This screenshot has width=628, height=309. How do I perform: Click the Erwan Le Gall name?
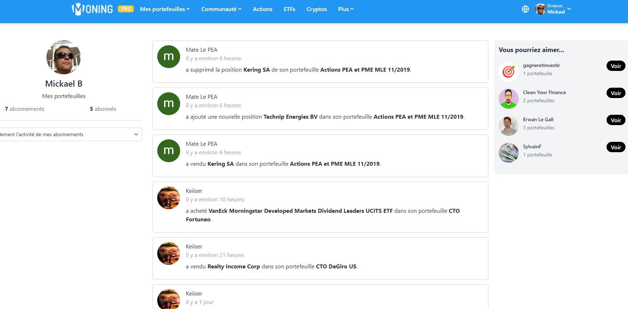tap(538, 119)
